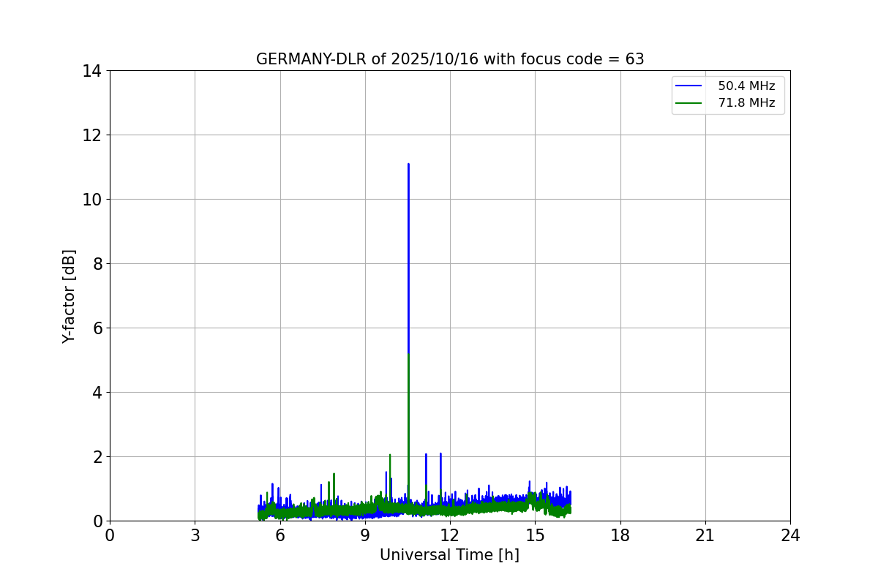Click the x-axis tick label '18'

(x=620, y=535)
